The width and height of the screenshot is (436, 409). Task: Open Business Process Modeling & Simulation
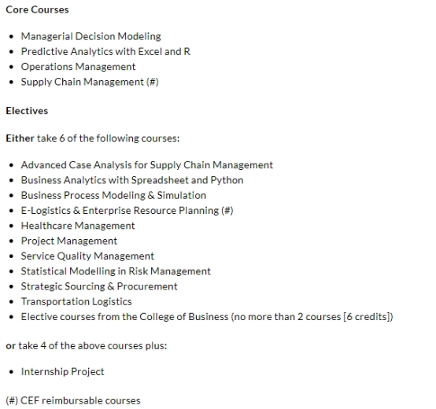tap(113, 195)
